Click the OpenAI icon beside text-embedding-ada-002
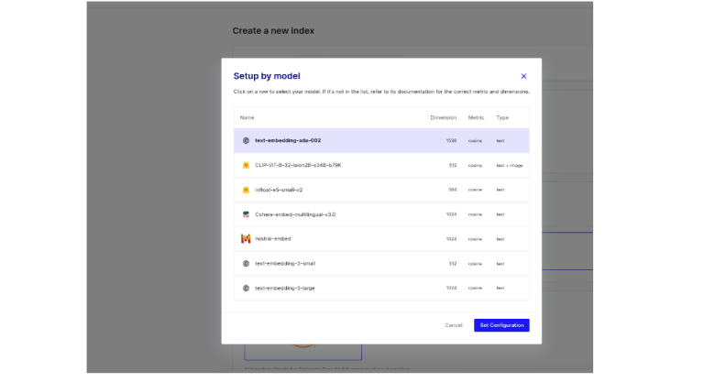 (x=246, y=141)
